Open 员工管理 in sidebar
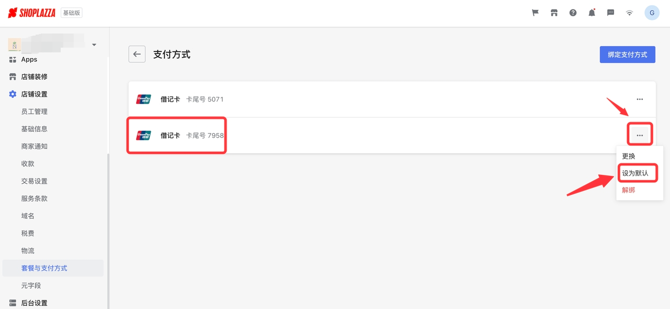Image resolution: width=670 pixels, height=309 pixels. pos(35,112)
